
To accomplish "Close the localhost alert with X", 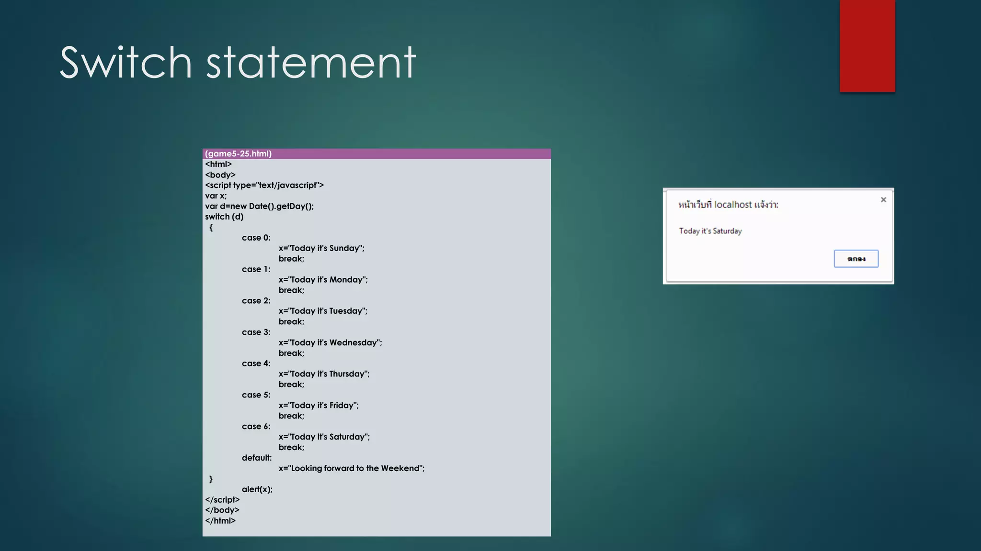I will point(883,200).
